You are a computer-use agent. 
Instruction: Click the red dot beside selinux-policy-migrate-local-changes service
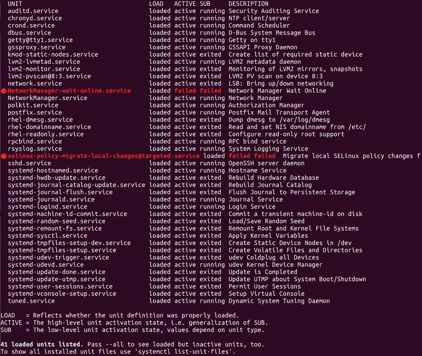point(4,156)
